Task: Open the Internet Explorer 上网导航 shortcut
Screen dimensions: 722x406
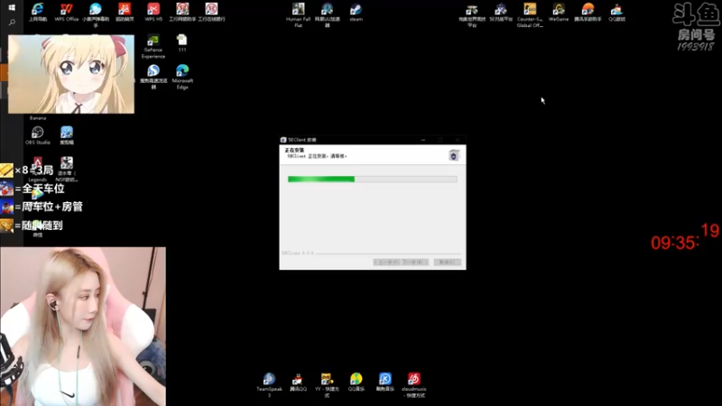Action: pyautogui.click(x=37, y=13)
